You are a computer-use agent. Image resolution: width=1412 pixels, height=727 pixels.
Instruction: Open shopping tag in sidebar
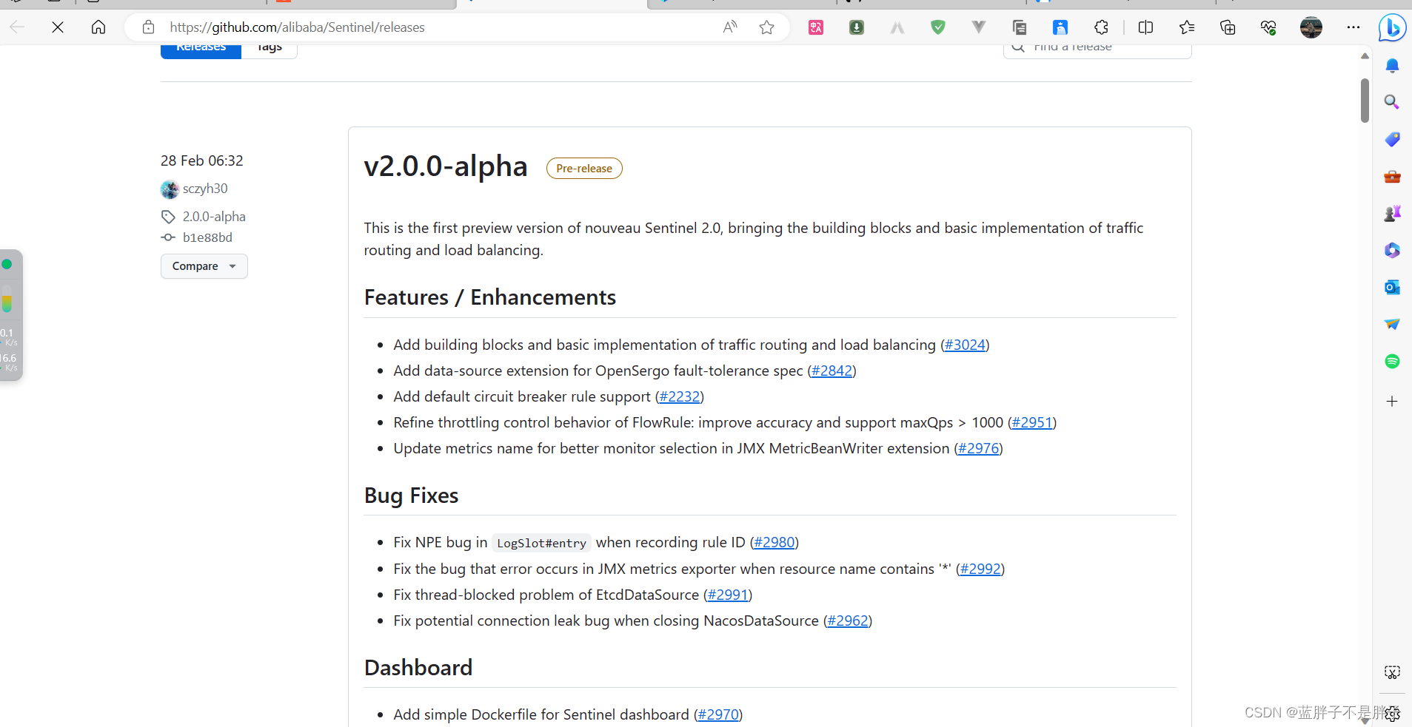[x=1392, y=139]
